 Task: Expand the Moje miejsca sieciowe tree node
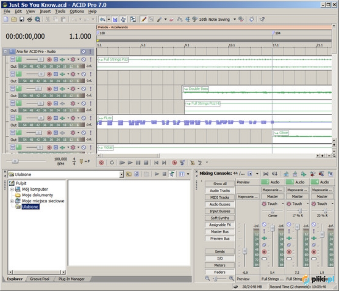(12, 201)
